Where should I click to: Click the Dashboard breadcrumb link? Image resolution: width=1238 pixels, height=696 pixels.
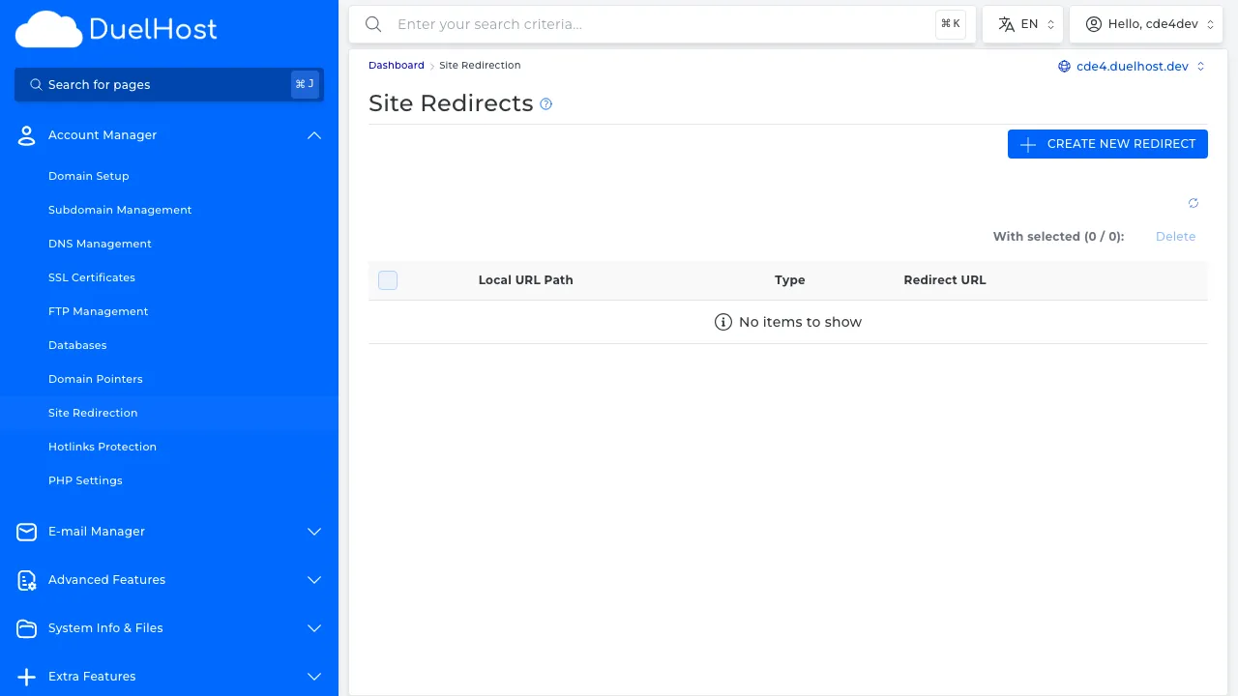tap(396, 66)
